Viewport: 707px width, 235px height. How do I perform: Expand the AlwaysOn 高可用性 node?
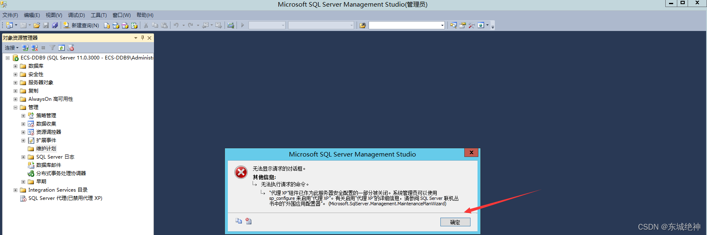15,99
